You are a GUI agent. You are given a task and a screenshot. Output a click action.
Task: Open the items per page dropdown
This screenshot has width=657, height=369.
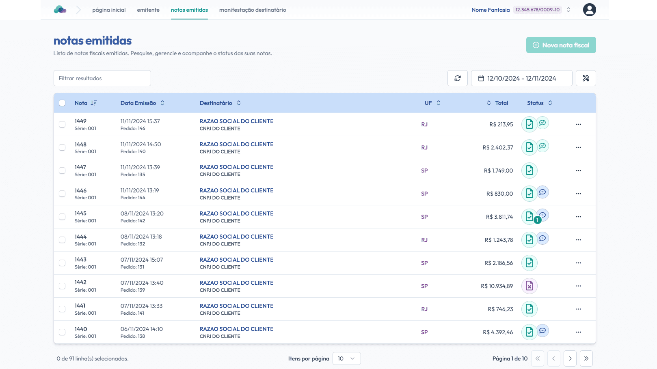pyautogui.click(x=346, y=358)
